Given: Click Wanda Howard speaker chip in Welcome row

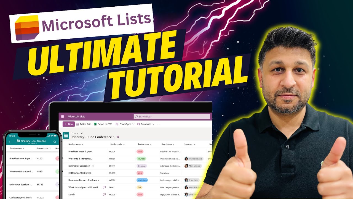Looking at the screenshot, I should pyautogui.click(x=194, y=159).
